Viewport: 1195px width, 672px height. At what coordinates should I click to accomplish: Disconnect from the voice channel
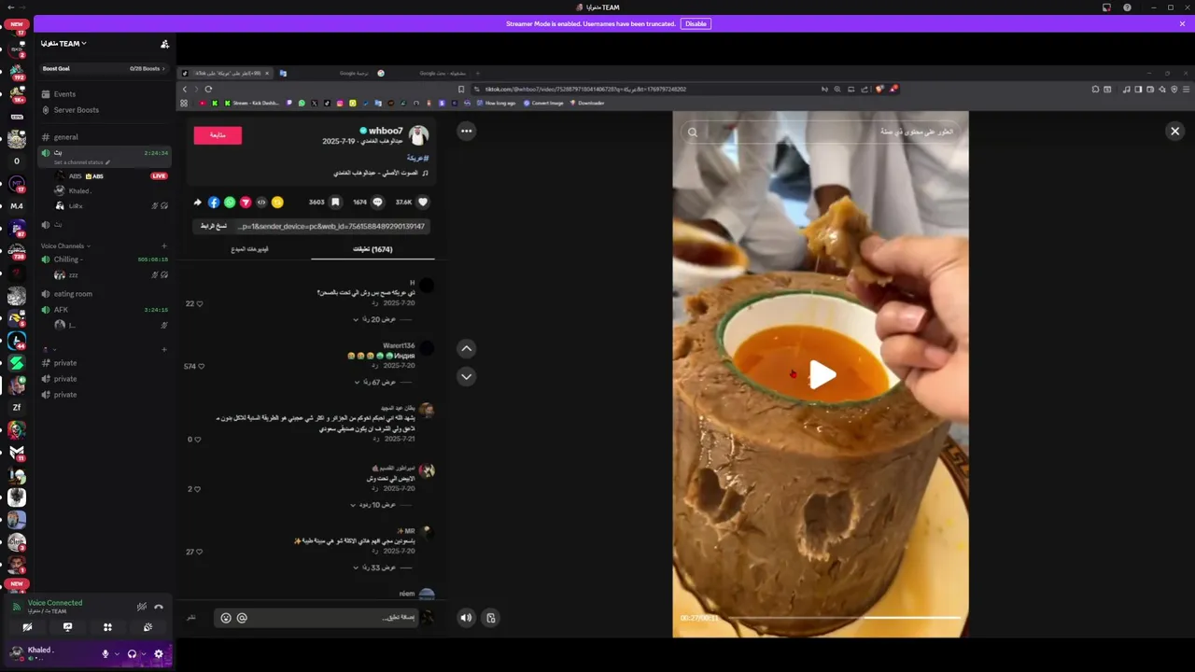tap(159, 607)
